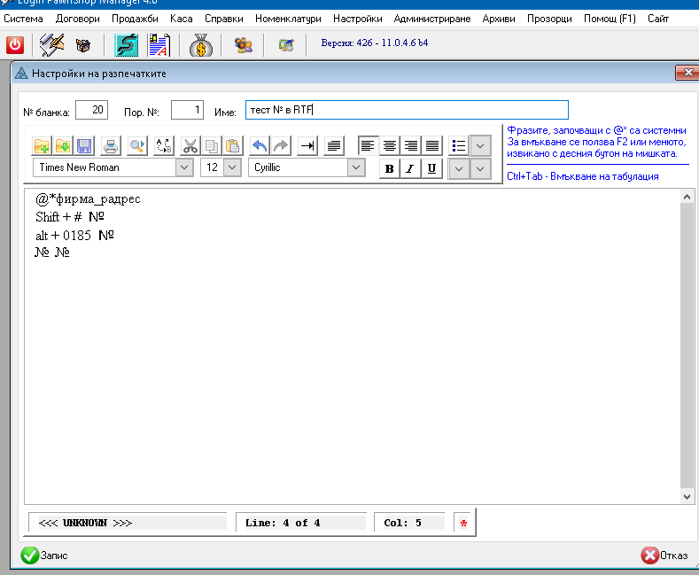This screenshot has height=575, width=699.
Task: Open the Справки menu
Action: pyautogui.click(x=223, y=19)
